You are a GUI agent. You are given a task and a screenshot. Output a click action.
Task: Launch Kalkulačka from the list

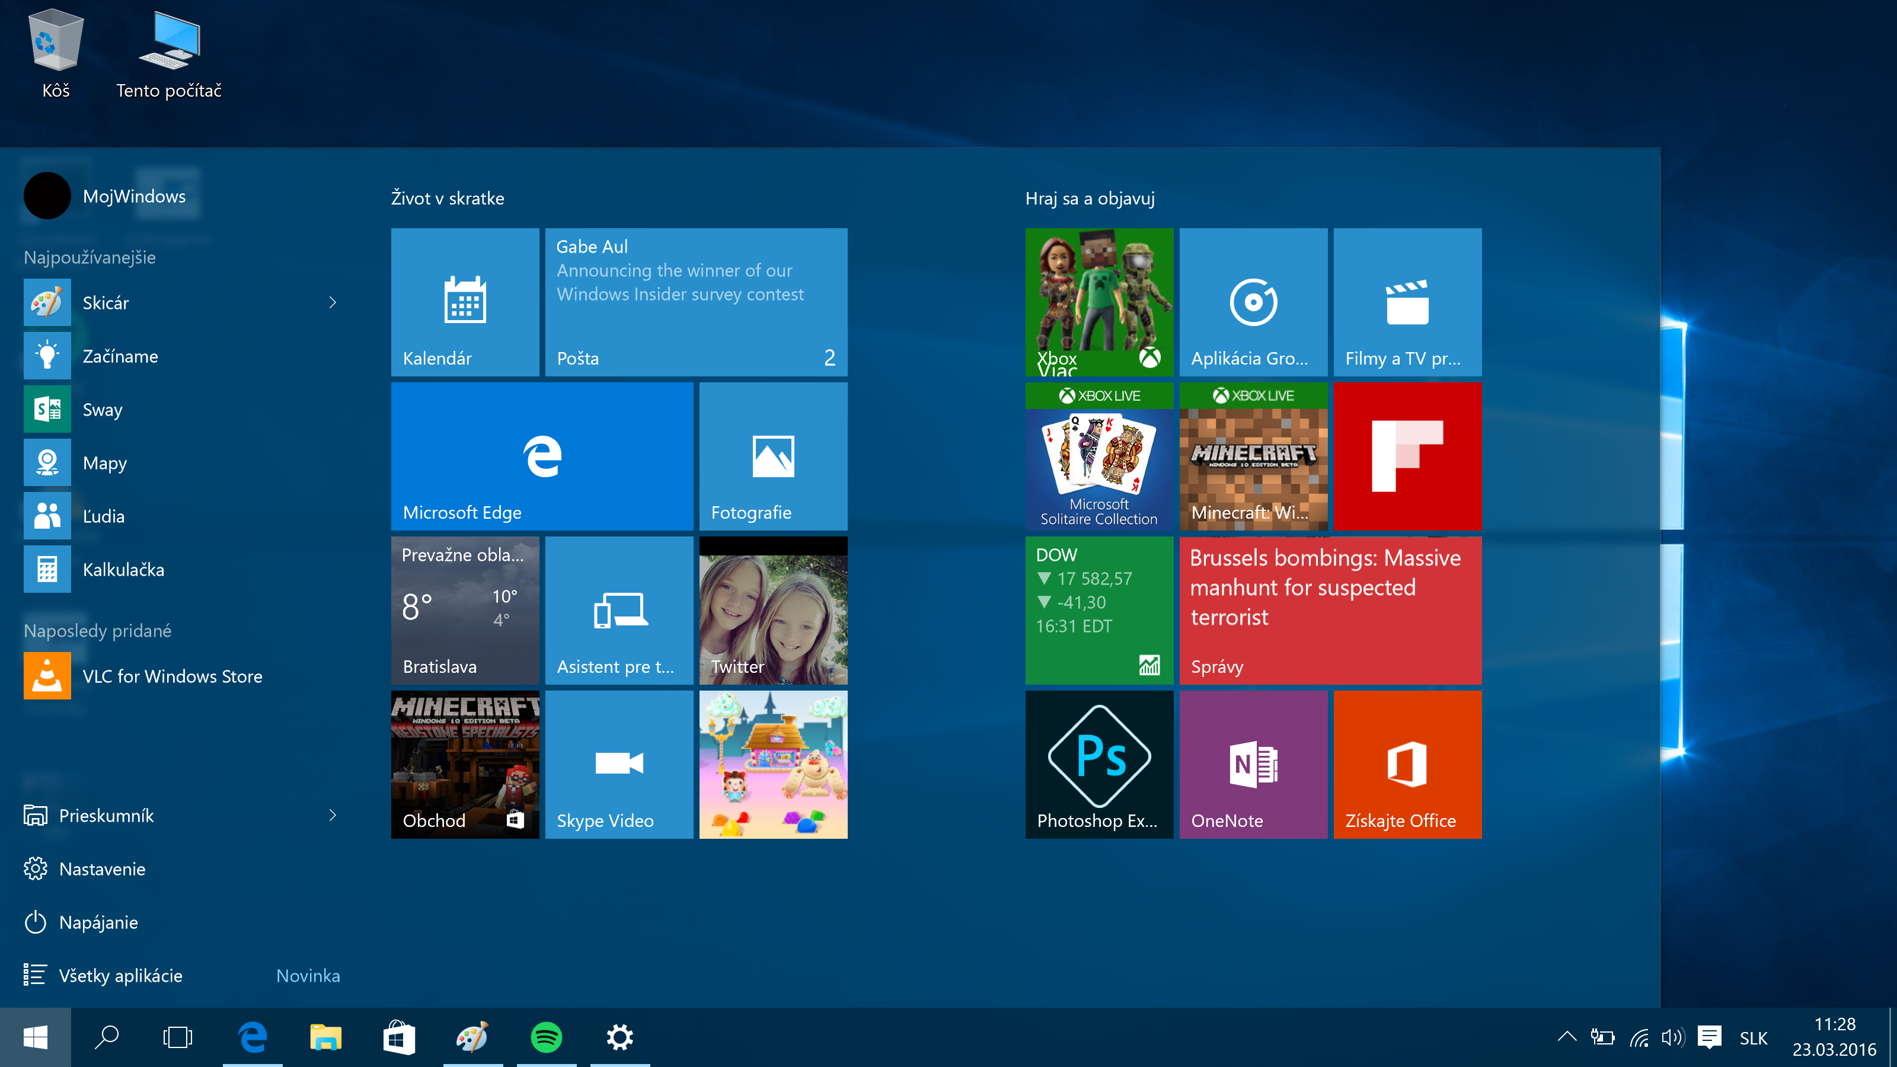(184, 569)
